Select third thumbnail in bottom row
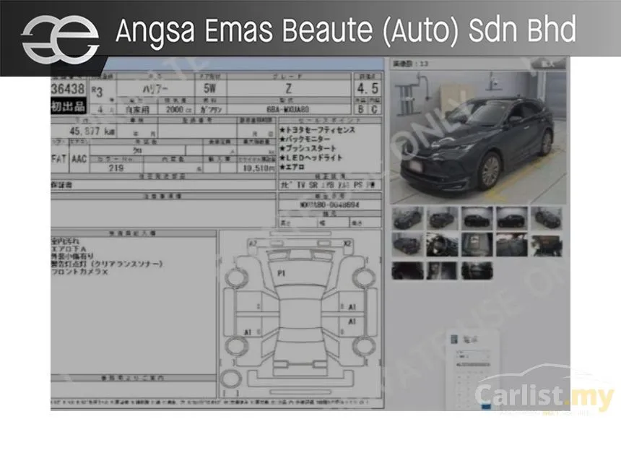 coord(477,271)
